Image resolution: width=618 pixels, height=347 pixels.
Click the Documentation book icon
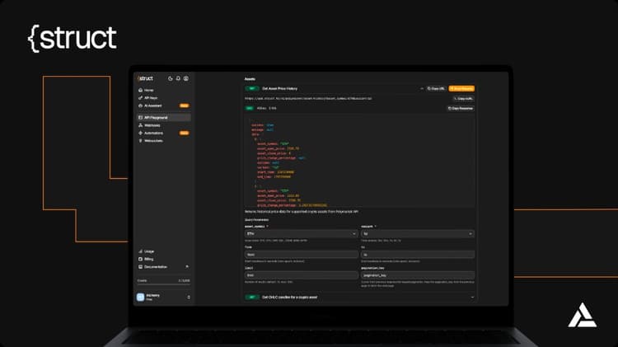140,267
